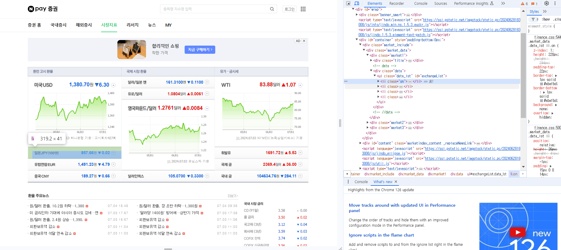The width and height of the screenshot is (561, 250).
Task: Open DevTools three-dot customize menu
Action: 555,4
